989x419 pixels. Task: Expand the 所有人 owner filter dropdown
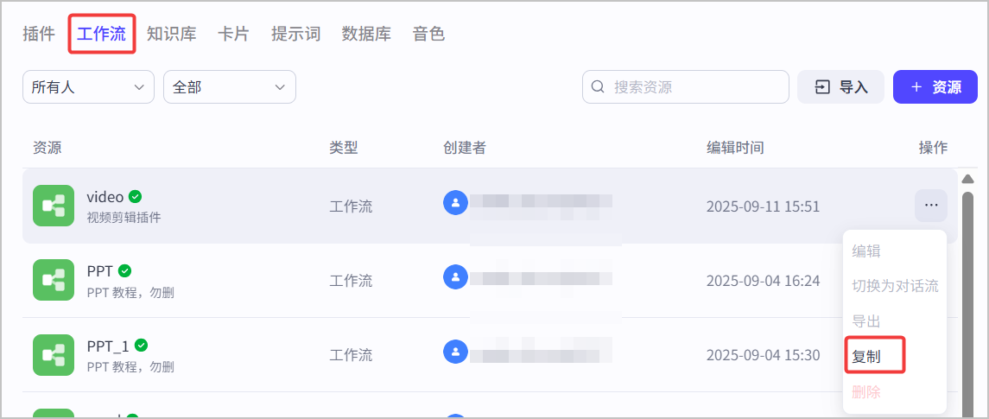tap(88, 86)
